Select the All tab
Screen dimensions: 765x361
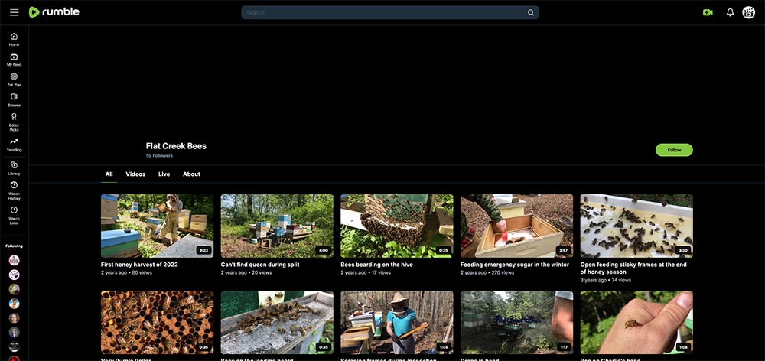[x=109, y=174]
